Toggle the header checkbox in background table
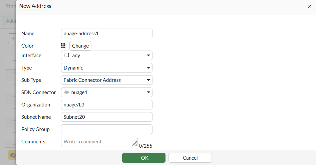This screenshot has height=165, width=316. click(14, 63)
